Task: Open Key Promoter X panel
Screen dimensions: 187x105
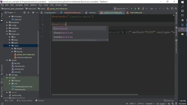Action: [176, 46]
